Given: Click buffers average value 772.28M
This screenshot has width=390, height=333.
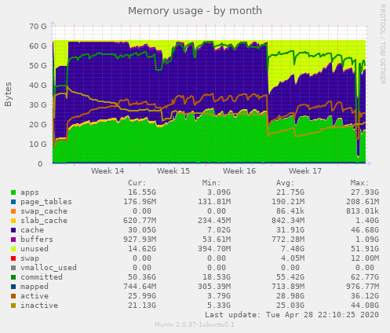Looking at the screenshot, I should click(288, 240).
